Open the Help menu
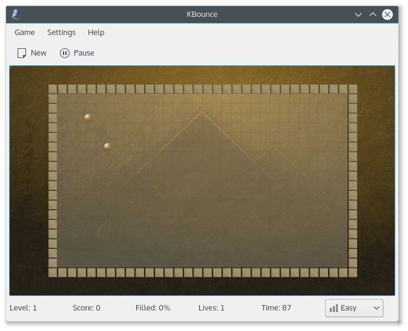 (96, 33)
